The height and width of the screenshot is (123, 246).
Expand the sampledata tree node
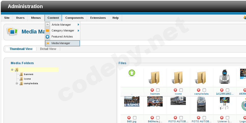pos(17,83)
